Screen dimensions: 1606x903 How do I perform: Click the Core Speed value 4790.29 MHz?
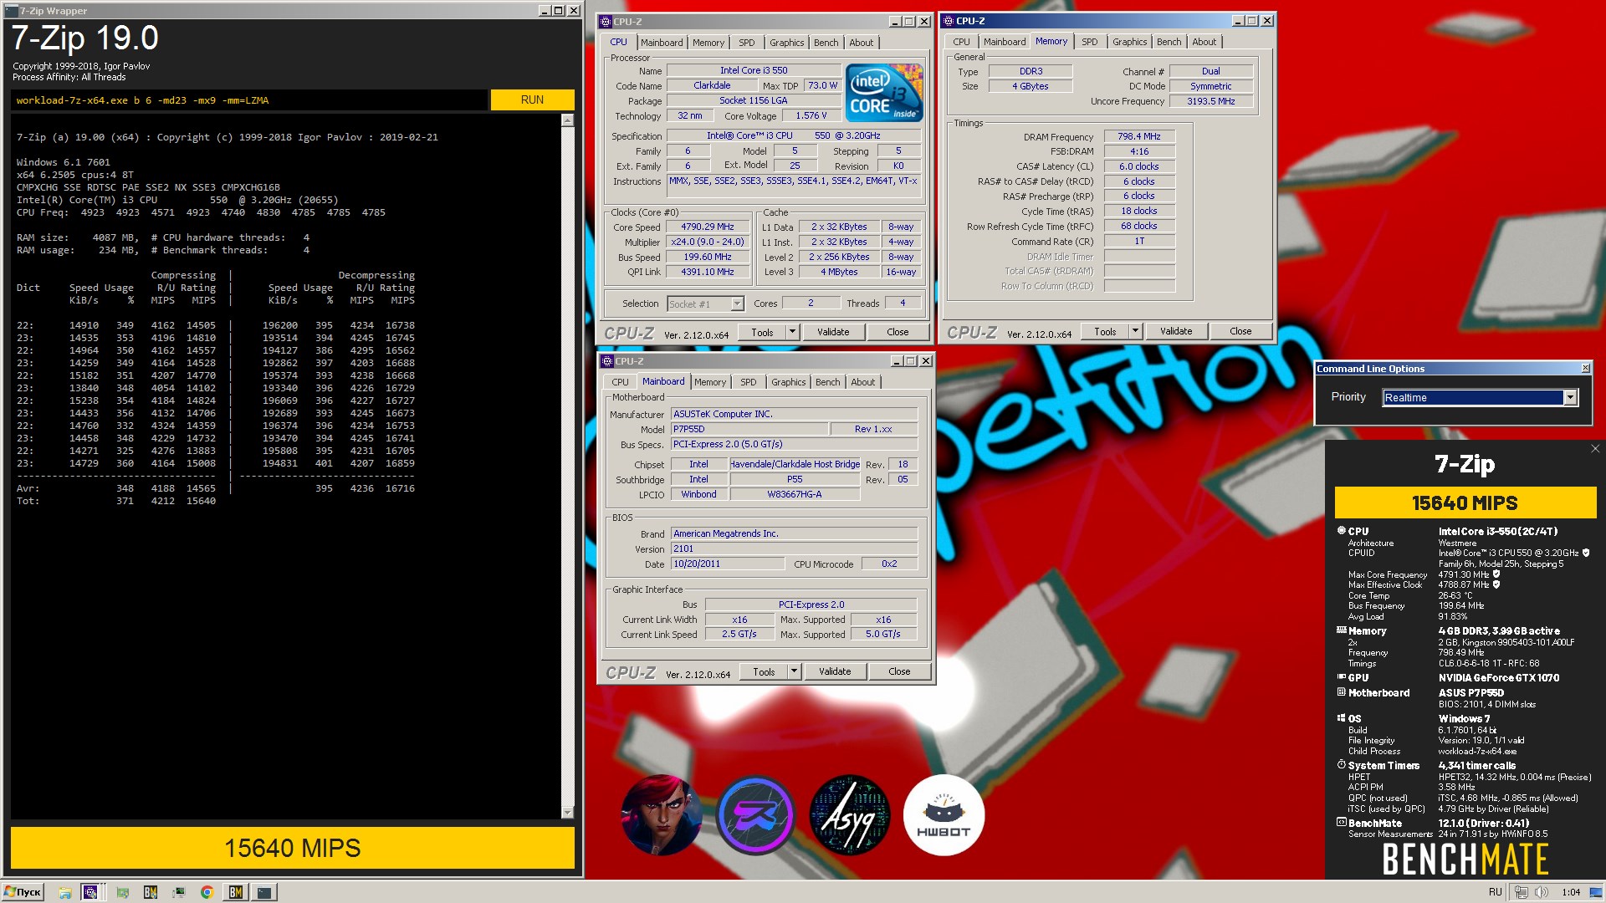tap(707, 227)
